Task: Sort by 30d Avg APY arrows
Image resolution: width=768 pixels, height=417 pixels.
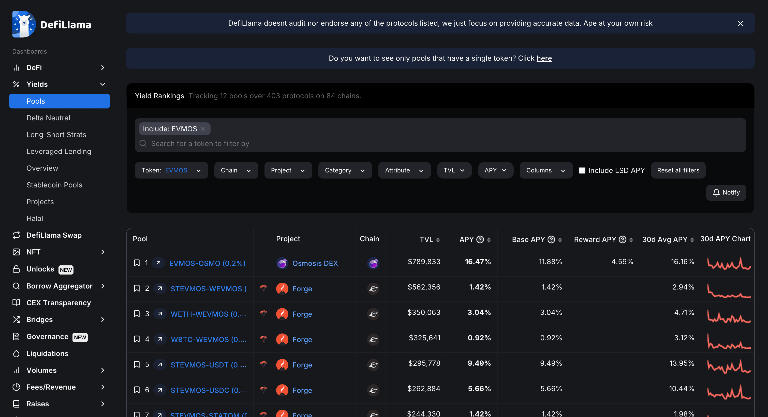Action: [692, 240]
